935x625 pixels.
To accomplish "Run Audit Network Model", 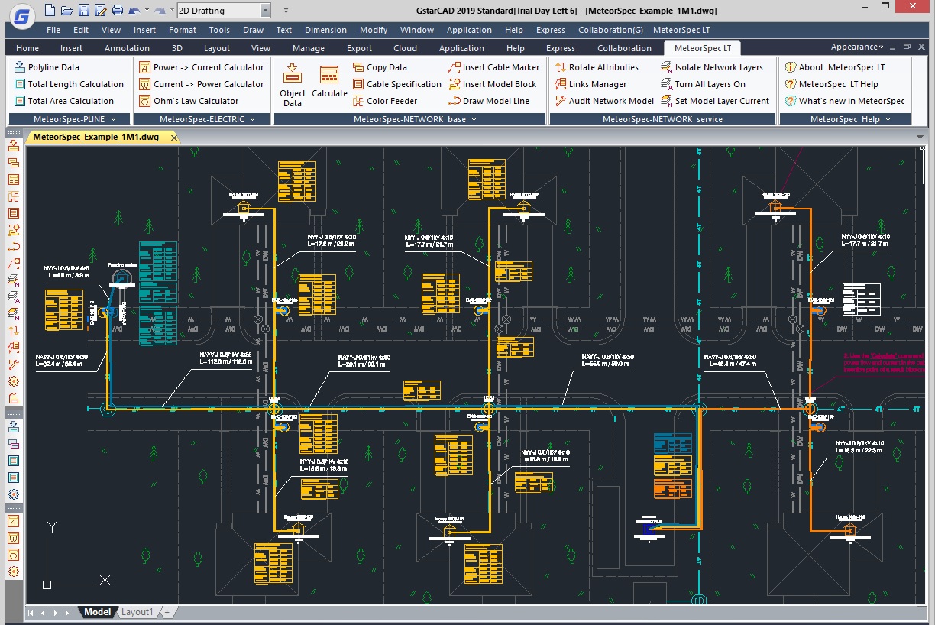I will (x=610, y=101).
